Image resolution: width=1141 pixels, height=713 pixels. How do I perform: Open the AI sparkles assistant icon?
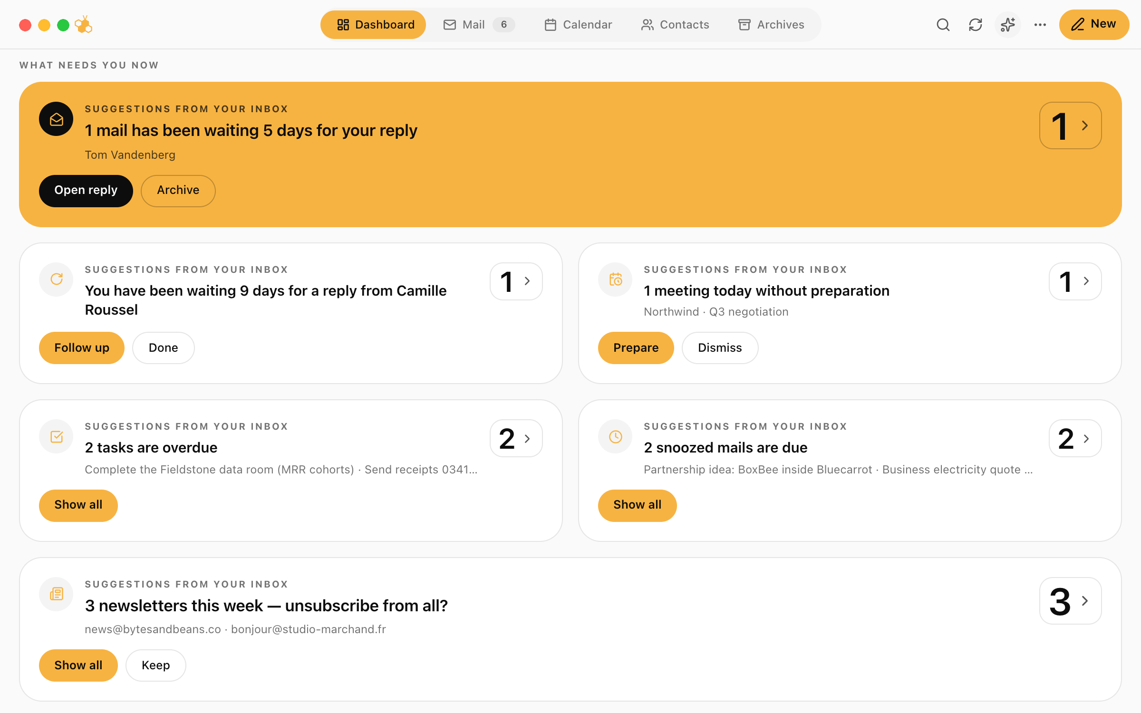[1008, 25]
